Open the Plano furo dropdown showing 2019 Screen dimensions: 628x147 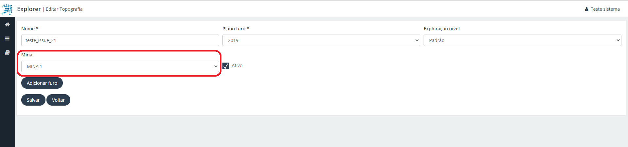(321, 40)
